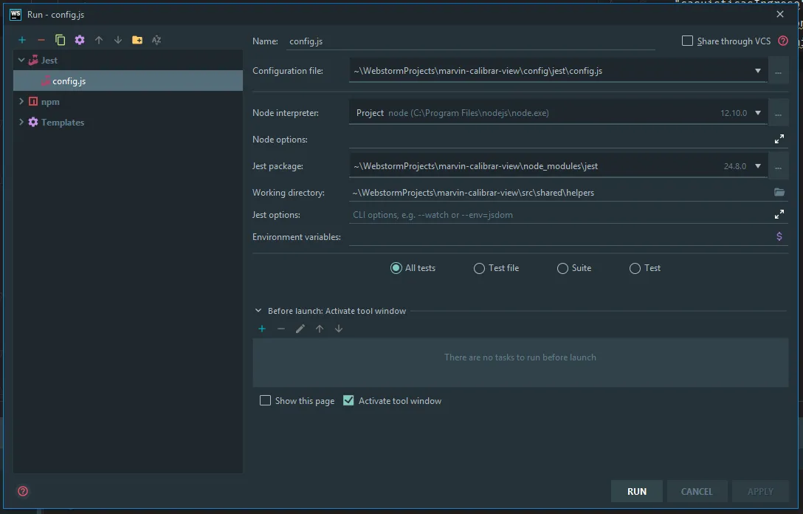Expand the Templates tree node

(x=21, y=122)
